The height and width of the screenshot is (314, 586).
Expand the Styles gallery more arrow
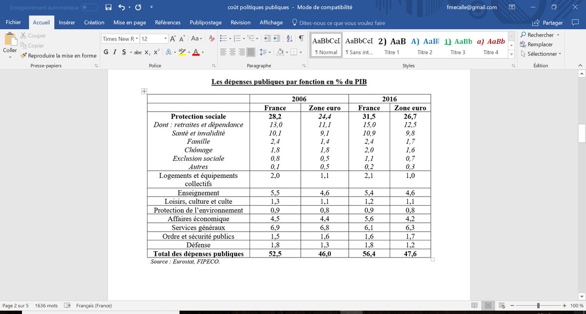click(511, 54)
